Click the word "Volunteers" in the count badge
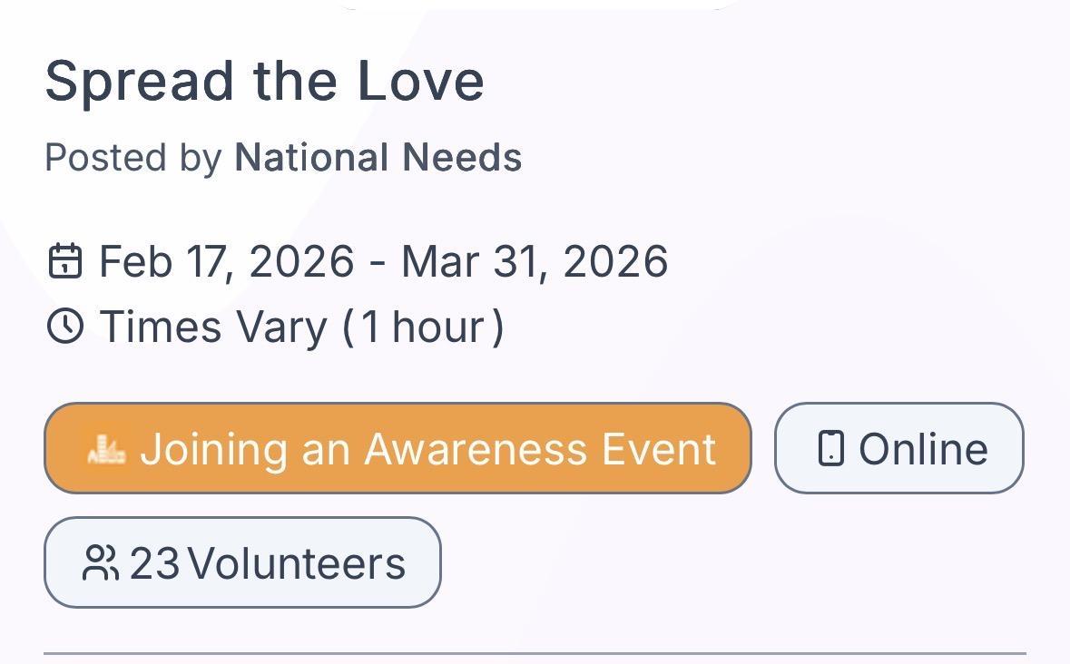 tap(297, 562)
